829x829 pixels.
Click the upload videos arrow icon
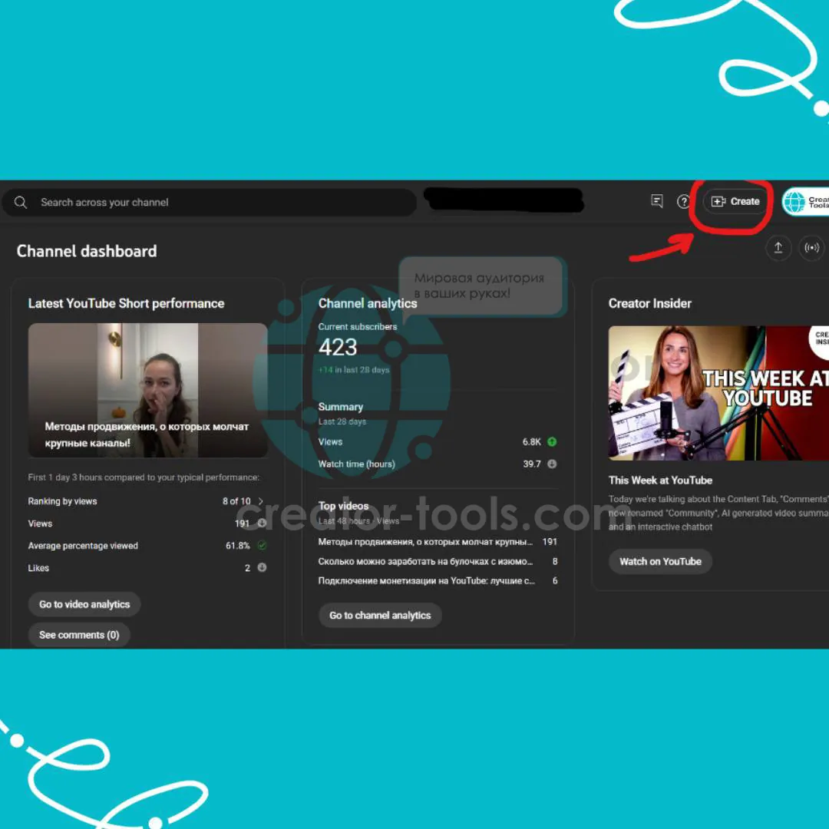[x=778, y=247]
